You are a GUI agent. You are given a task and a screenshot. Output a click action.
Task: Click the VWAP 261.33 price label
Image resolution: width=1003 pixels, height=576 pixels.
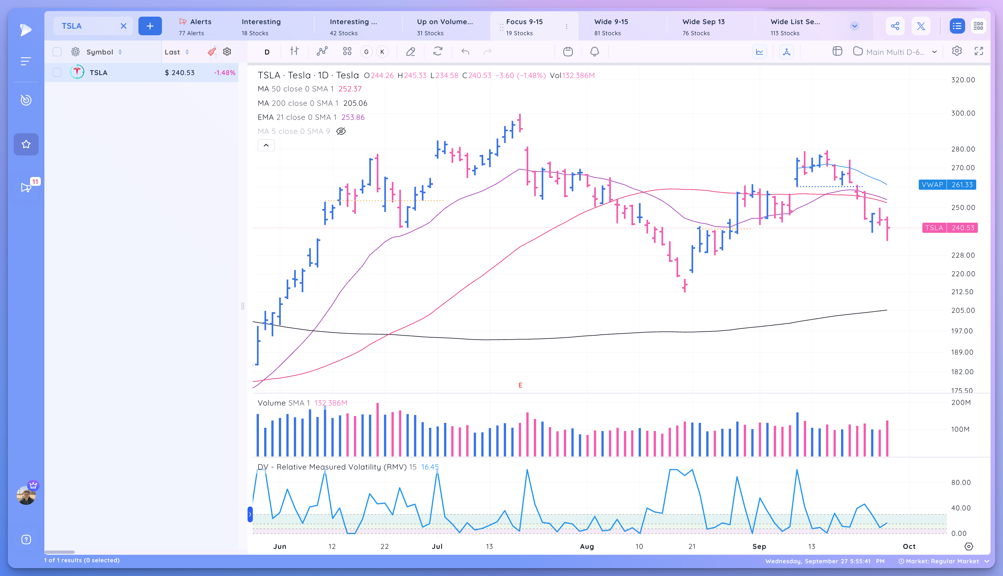pyautogui.click(x=947, y=185)
